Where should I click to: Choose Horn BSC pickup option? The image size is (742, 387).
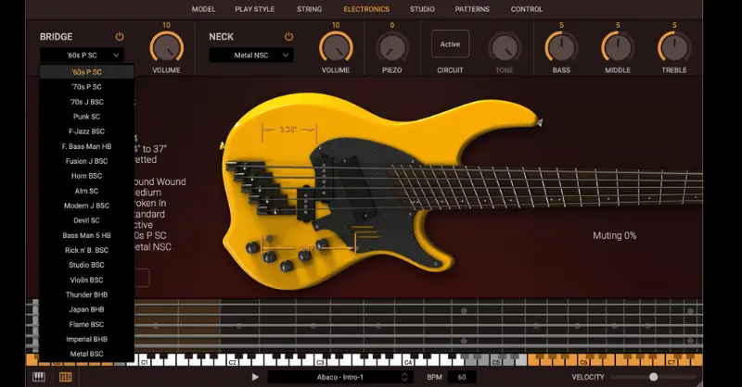86,176
